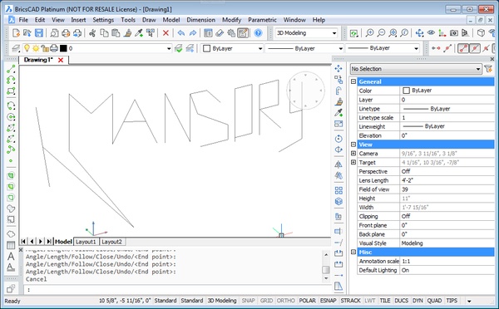Image resolution: width=499 pixels, height=309 pixels.
Task: Click the red X Delete icon
Action: tap(166, 33)
